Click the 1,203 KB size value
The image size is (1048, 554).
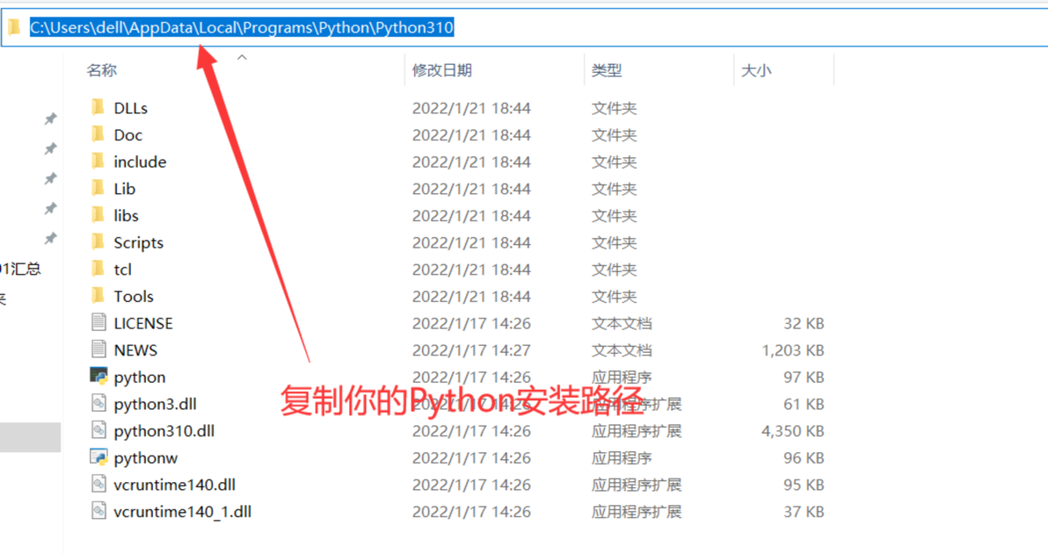tap(792, 350)
